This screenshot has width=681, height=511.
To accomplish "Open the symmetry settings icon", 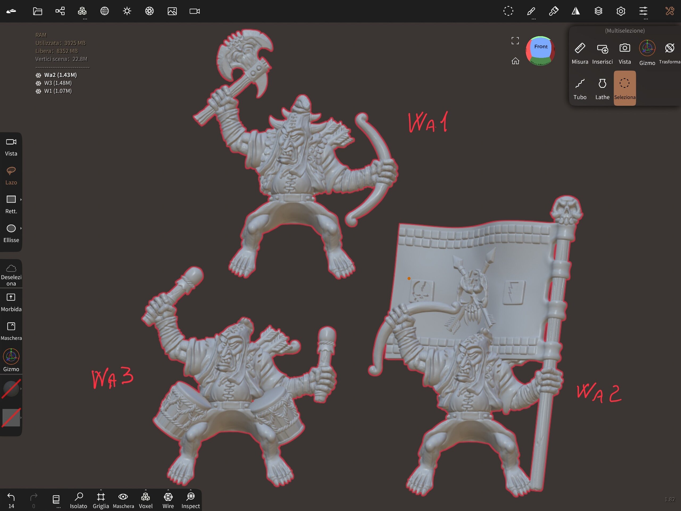I will point(576,11).
